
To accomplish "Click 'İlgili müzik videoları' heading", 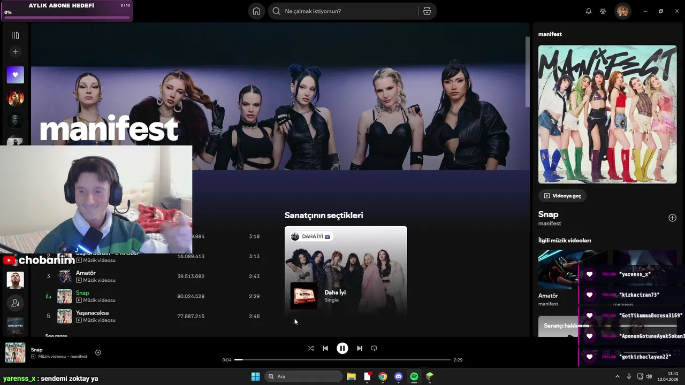I will [565, 241].
